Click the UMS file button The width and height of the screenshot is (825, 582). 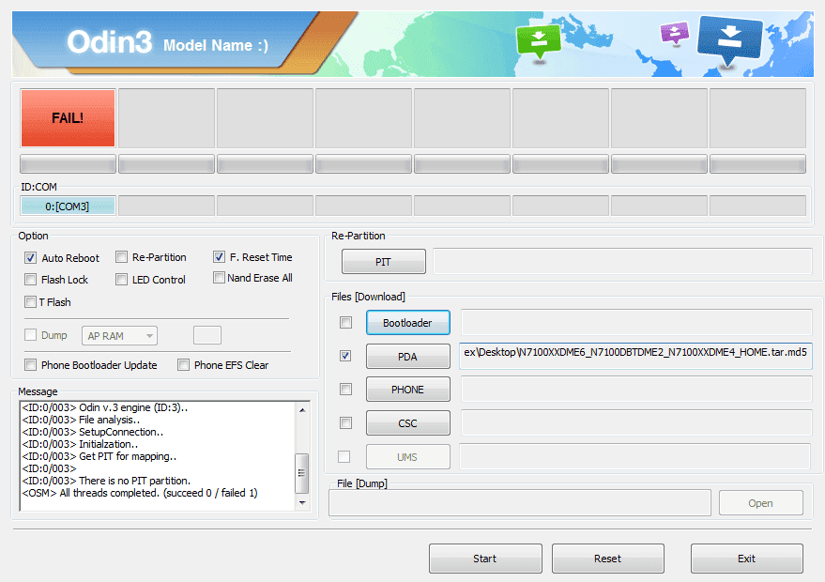coord(407,457)
